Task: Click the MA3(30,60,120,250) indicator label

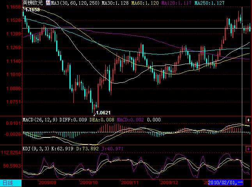Action: [x=75, y=3]
